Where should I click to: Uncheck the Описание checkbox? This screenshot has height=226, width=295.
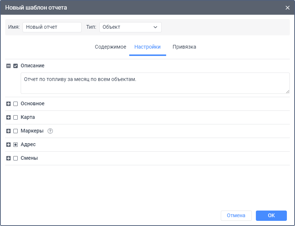(16, 66)
